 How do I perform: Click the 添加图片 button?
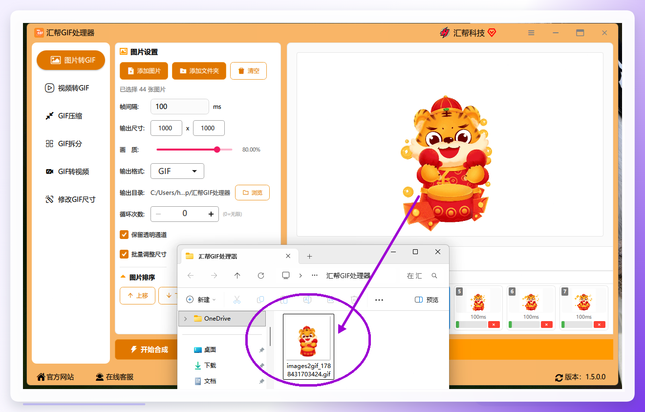coord(144,71)
